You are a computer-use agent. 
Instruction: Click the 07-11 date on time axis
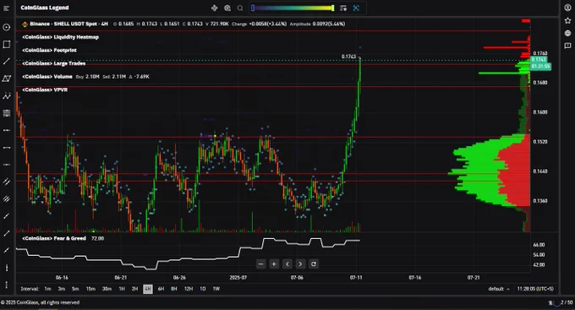point(356,278)
